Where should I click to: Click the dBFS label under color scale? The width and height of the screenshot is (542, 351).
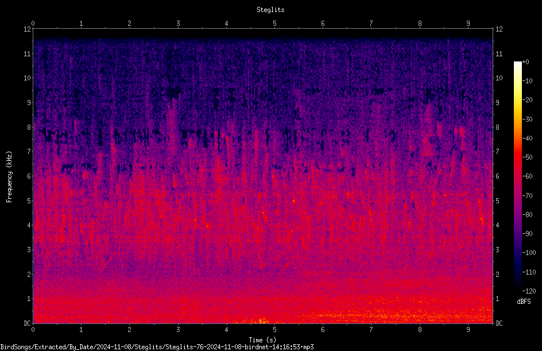click(x=524, y=302)
